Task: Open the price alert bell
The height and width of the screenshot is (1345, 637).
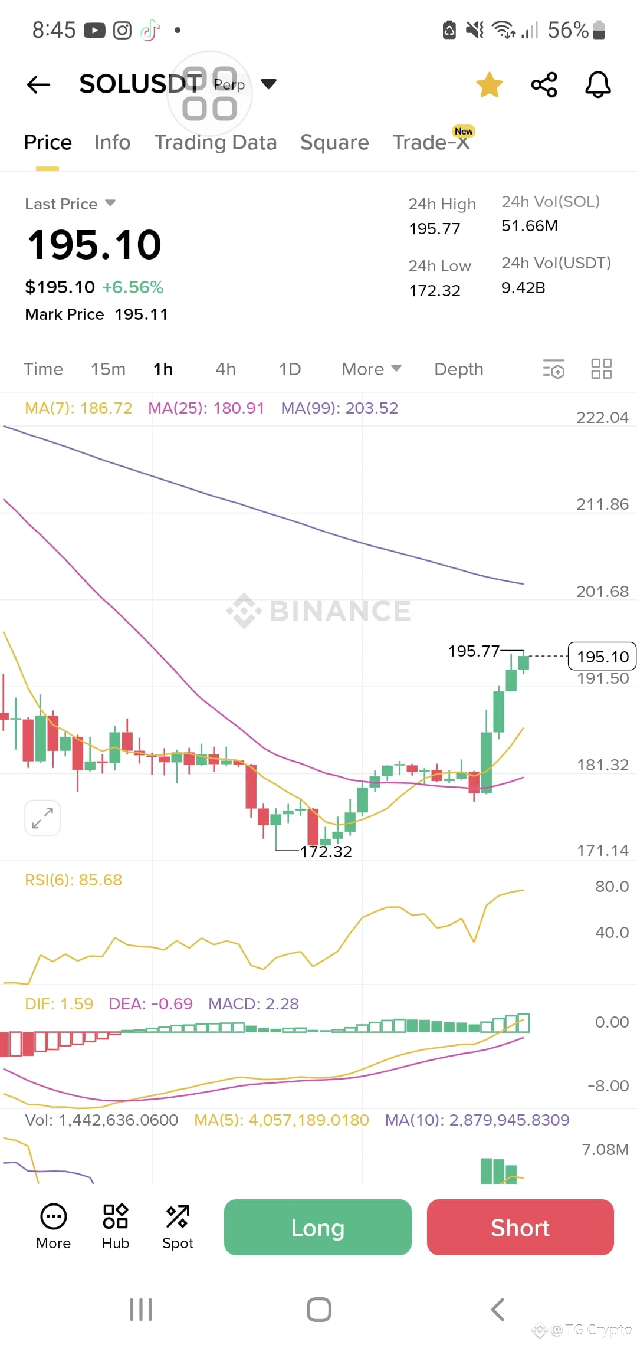Action: click(597, 84)
